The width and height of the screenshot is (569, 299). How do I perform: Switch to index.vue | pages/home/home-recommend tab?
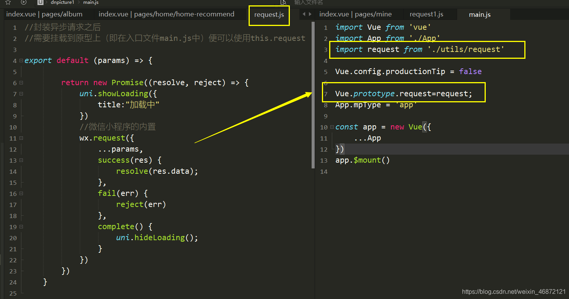click(x=166, y=14)
